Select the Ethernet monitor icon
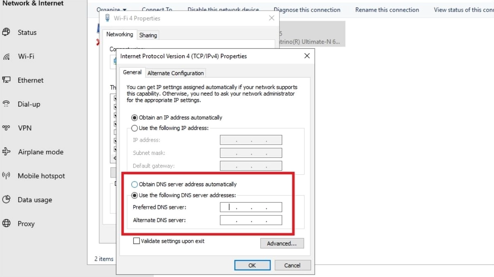 tap(6, 80)
